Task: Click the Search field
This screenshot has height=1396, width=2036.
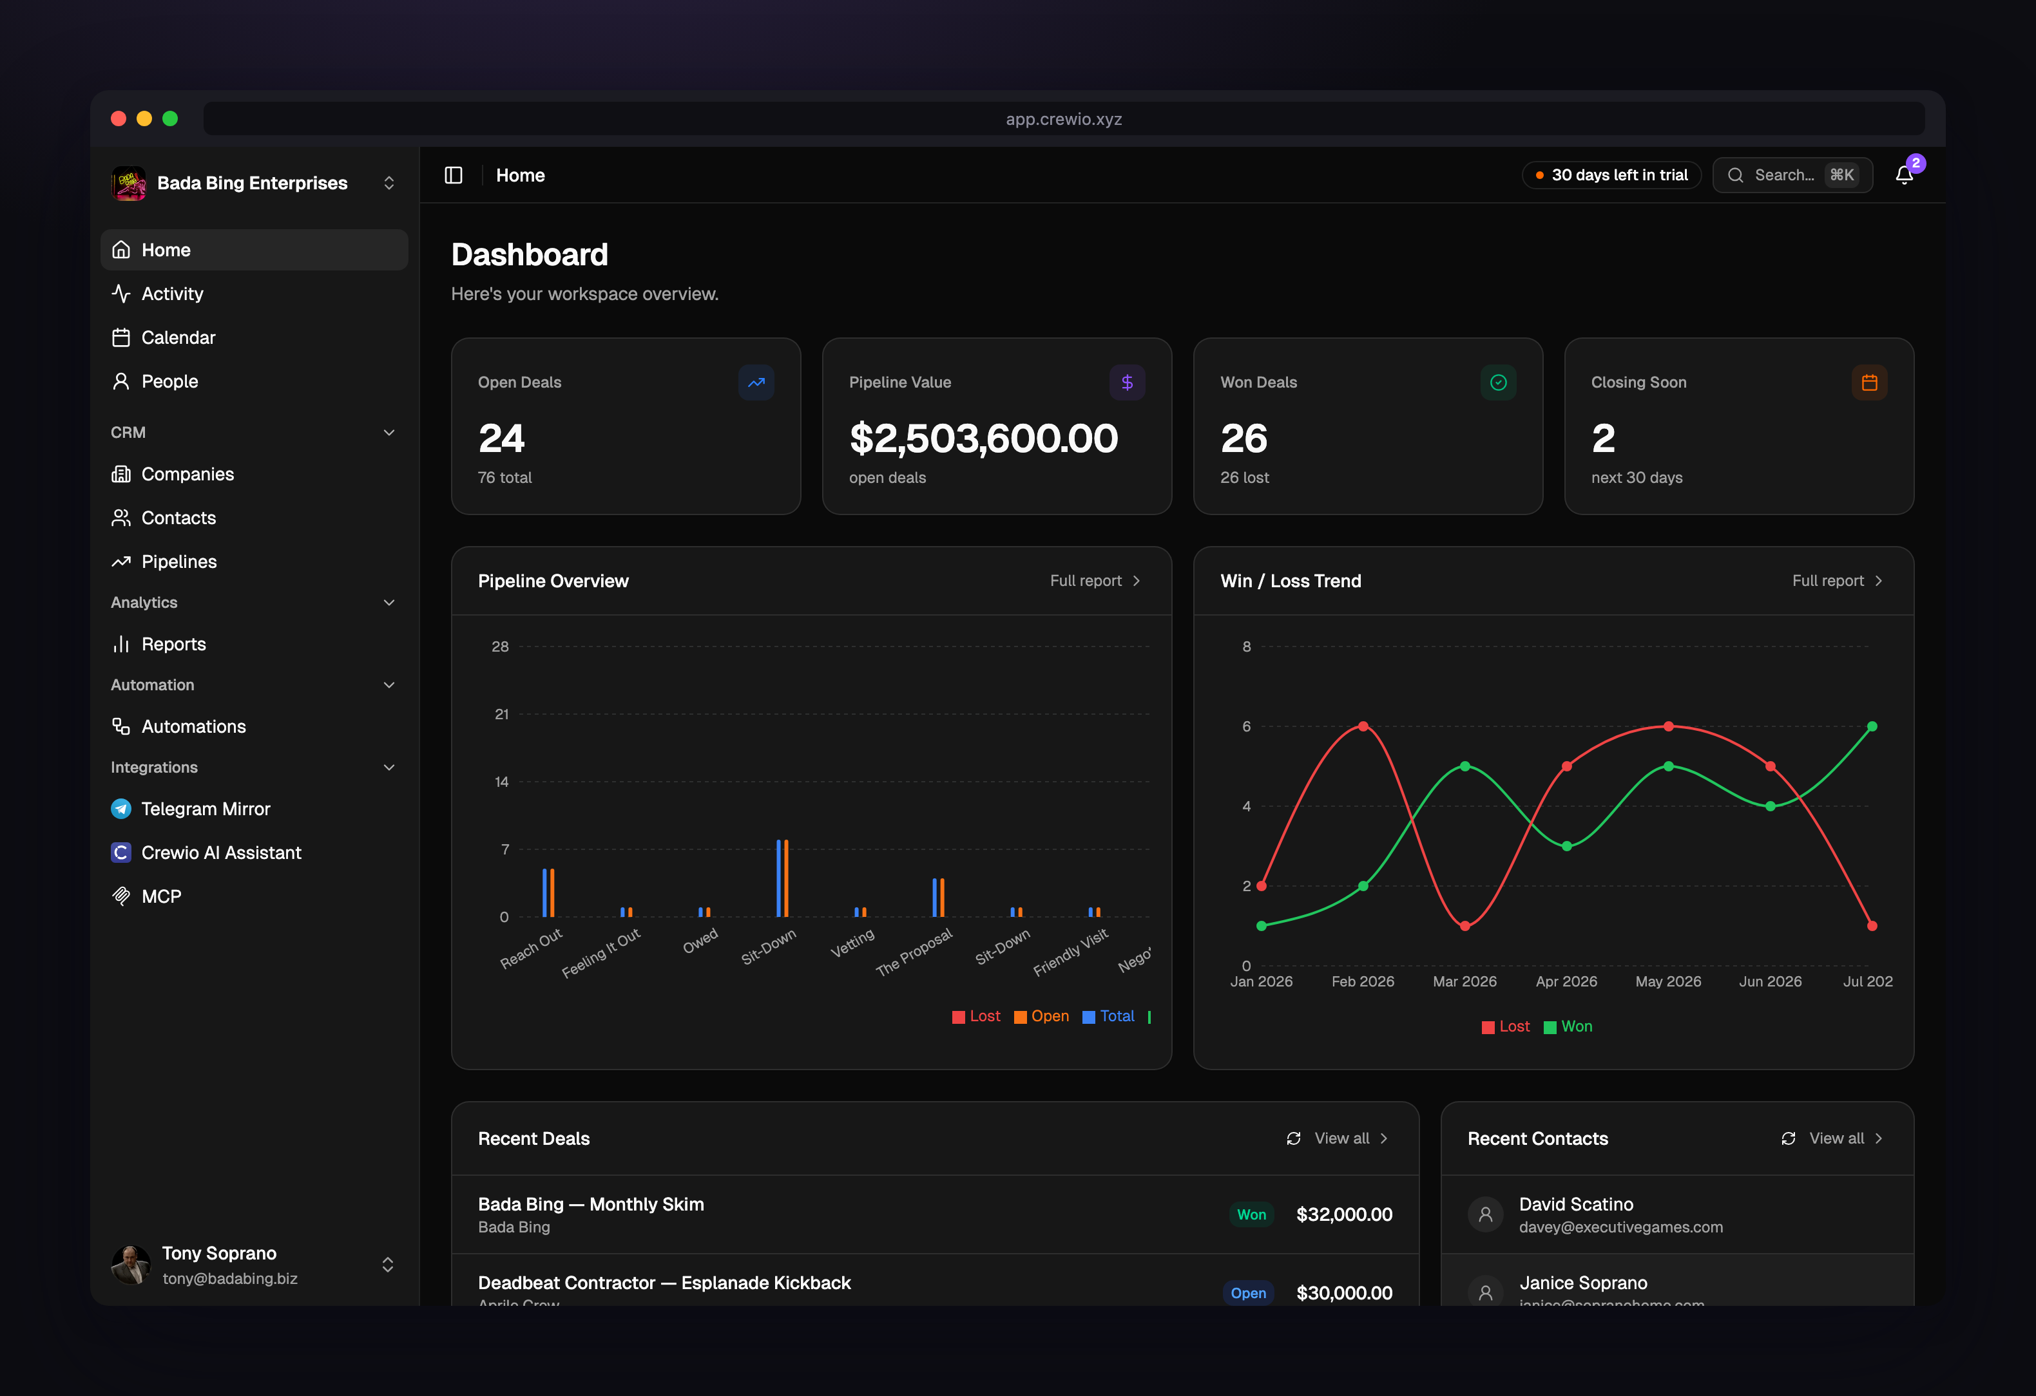Action: point(1792,175)
